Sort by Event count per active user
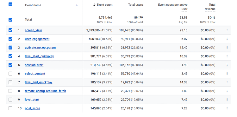Screen dimensions: 237x117 click(x=173, y=7)
